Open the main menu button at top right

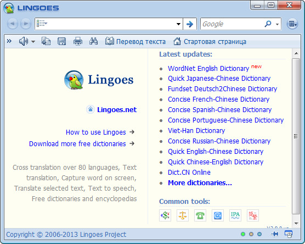[x=292, y=24]
